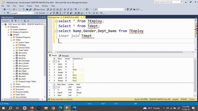Click the Properties wrench icon
The height and width of the screenshot is (111, 198).
[x=131, y=10]
